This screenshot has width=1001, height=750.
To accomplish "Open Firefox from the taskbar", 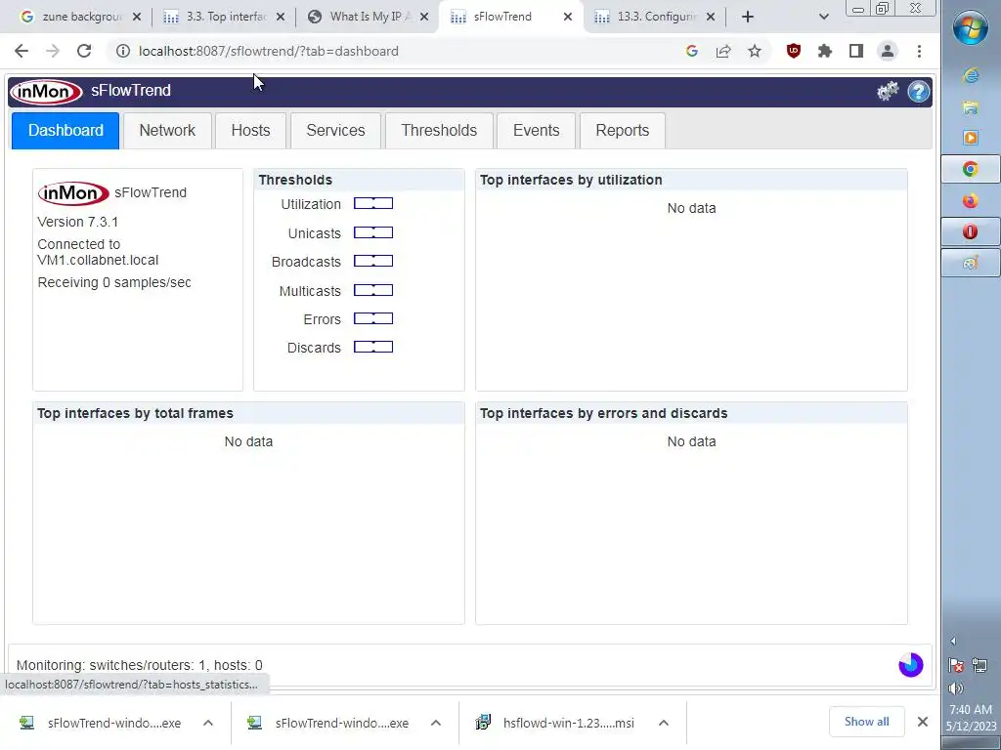I will [x=971, y=201].
